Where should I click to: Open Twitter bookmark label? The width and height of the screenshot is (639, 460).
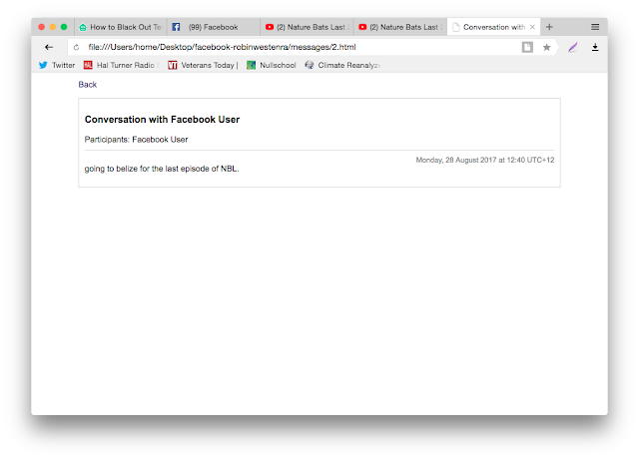64,65
